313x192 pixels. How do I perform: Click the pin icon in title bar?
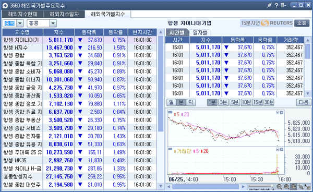point(270,5)
